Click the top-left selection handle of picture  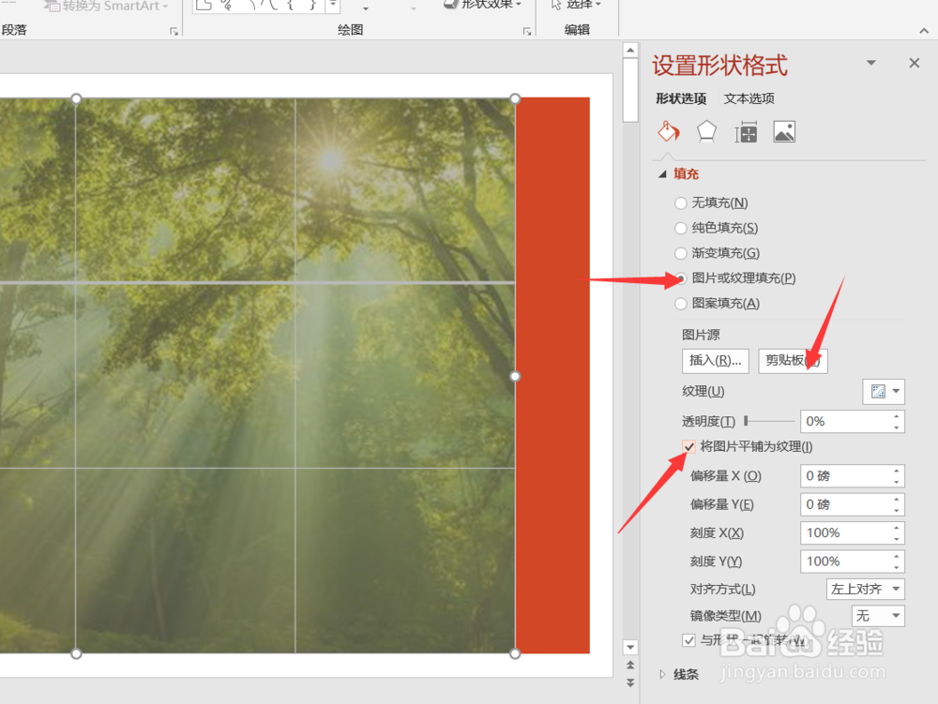[76, 98]
